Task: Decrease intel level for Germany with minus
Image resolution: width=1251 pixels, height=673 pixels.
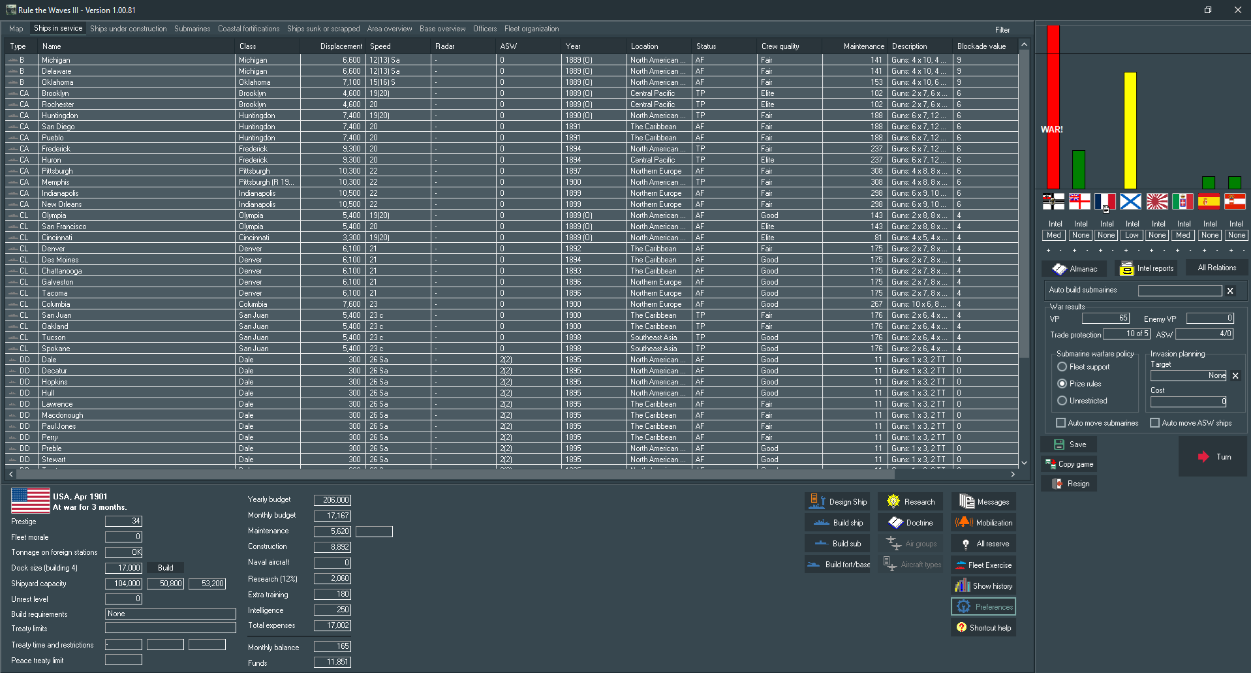Action: pyautogui.click(x=1061, y=250)
